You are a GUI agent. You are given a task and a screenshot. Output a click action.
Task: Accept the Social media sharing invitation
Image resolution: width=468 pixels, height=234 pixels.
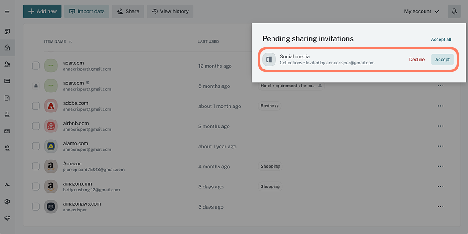pyautogui.click(x=442, y=60)
